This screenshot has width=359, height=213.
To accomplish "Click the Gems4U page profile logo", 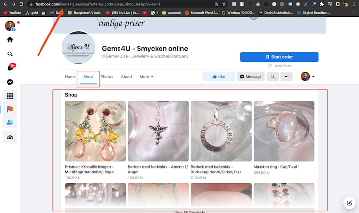I will tap(79, 48).
